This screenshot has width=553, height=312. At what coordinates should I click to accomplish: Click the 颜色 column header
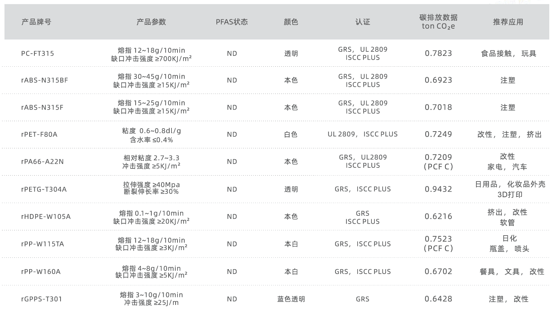(291, 22)
